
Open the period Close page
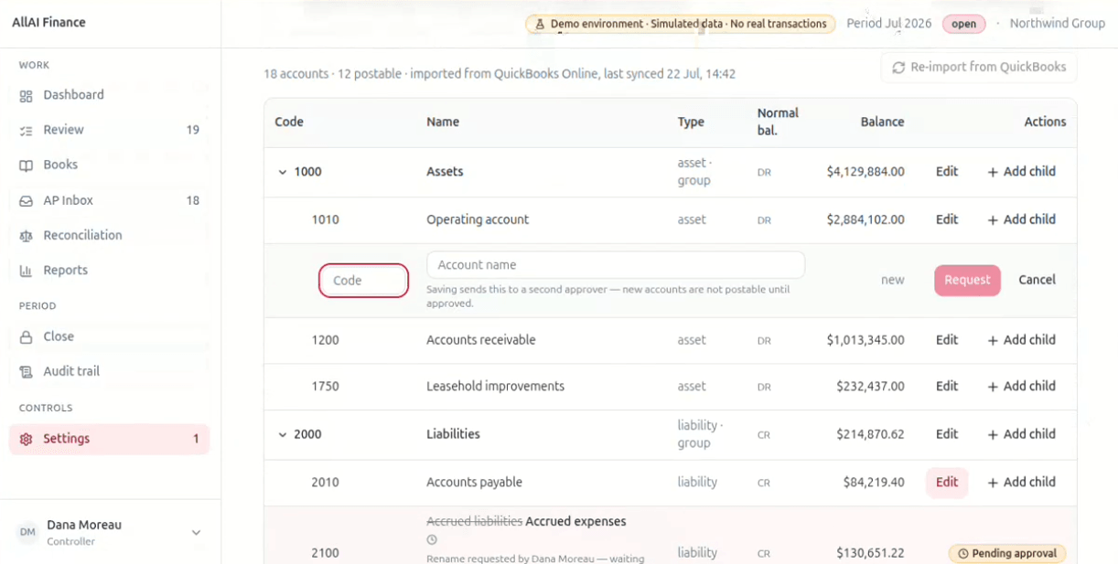tap(110, 336)
